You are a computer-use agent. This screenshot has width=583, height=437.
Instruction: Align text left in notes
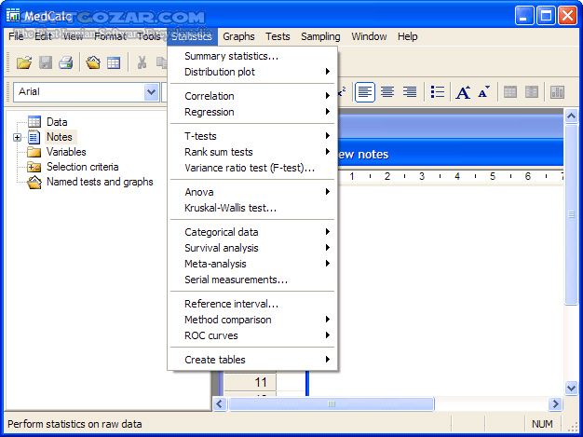(365, 92)
